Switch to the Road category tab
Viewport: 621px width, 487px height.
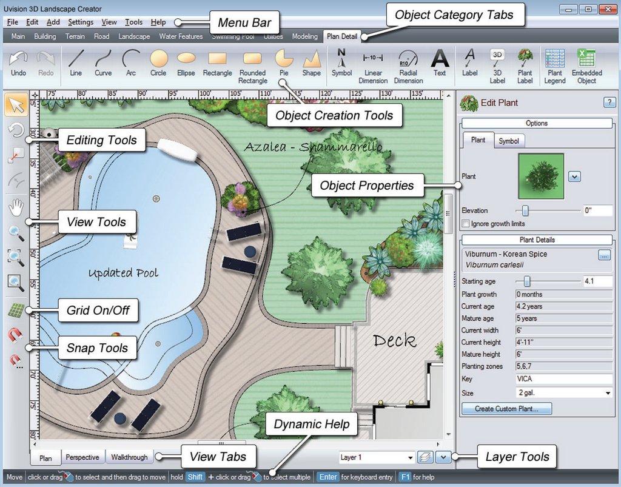(x=101, y=36)
